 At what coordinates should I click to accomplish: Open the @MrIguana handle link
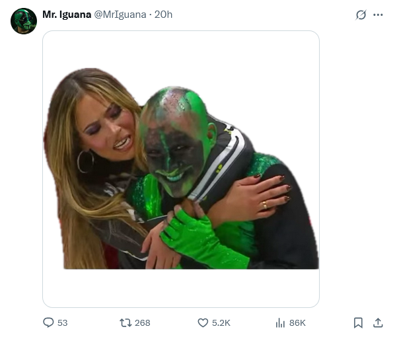coord(120,15)
